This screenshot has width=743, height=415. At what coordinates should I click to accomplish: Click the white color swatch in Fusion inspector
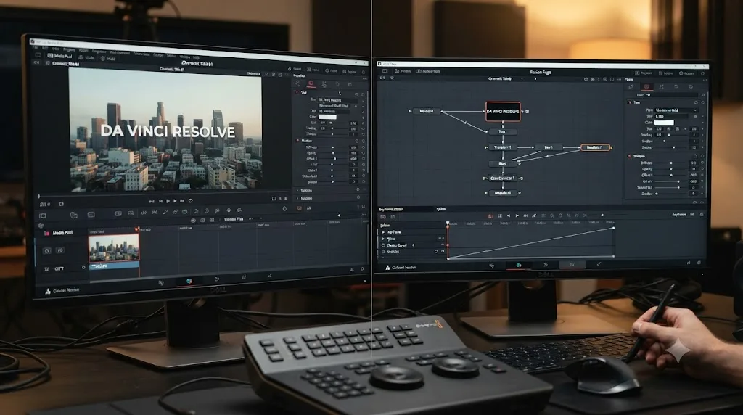pos(664,122)
